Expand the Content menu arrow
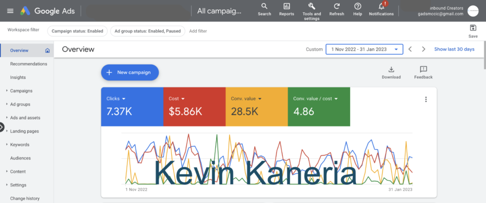 point(7,171)
